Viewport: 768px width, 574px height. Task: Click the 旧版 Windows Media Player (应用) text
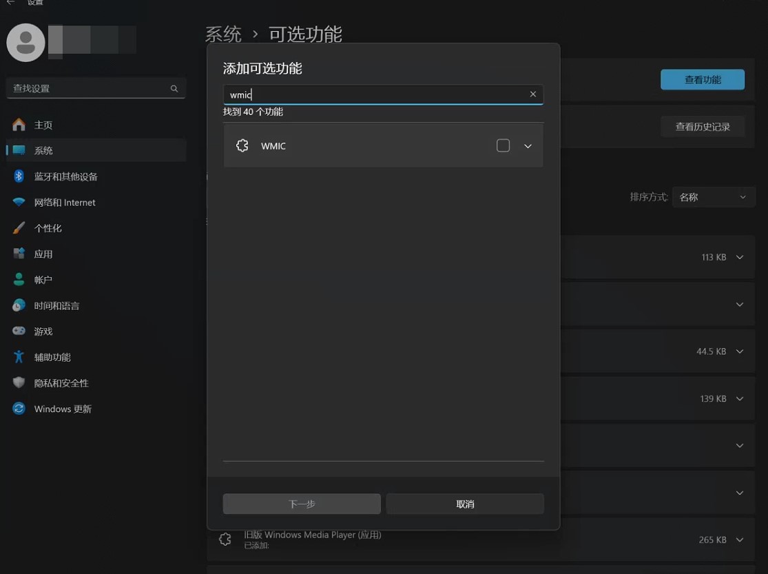pos(313,535)
